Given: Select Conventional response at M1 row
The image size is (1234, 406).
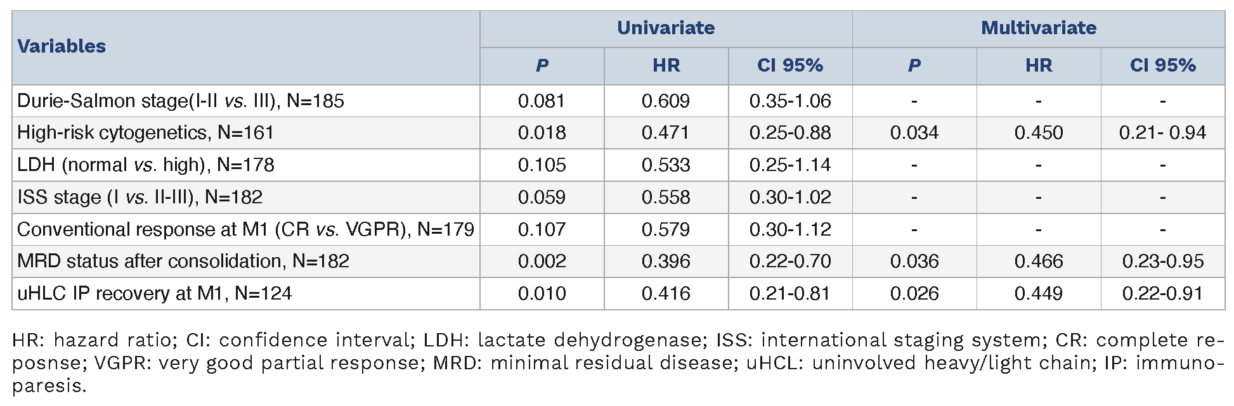Looking at the screenshot, I should 245,229.
